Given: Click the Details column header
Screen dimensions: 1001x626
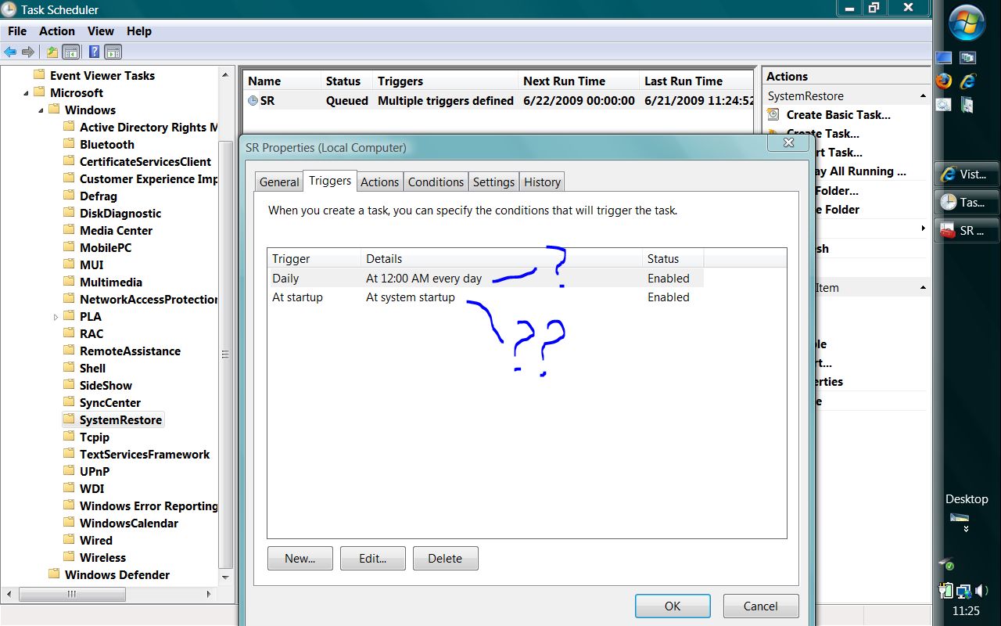Looking at the screenshot, I should point(501,259).
